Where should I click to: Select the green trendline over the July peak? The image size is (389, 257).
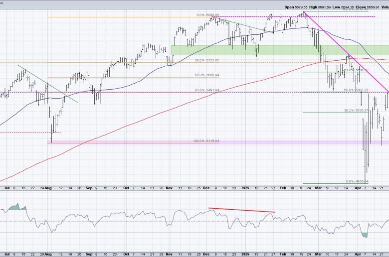pos(48,84)
